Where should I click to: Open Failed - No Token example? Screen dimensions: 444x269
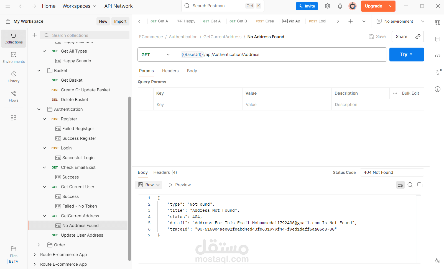click(x=80, y=206)
